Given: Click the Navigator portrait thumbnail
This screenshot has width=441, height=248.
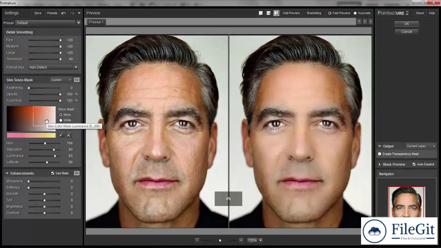Looking at the screenshot, I should point(407,202).
